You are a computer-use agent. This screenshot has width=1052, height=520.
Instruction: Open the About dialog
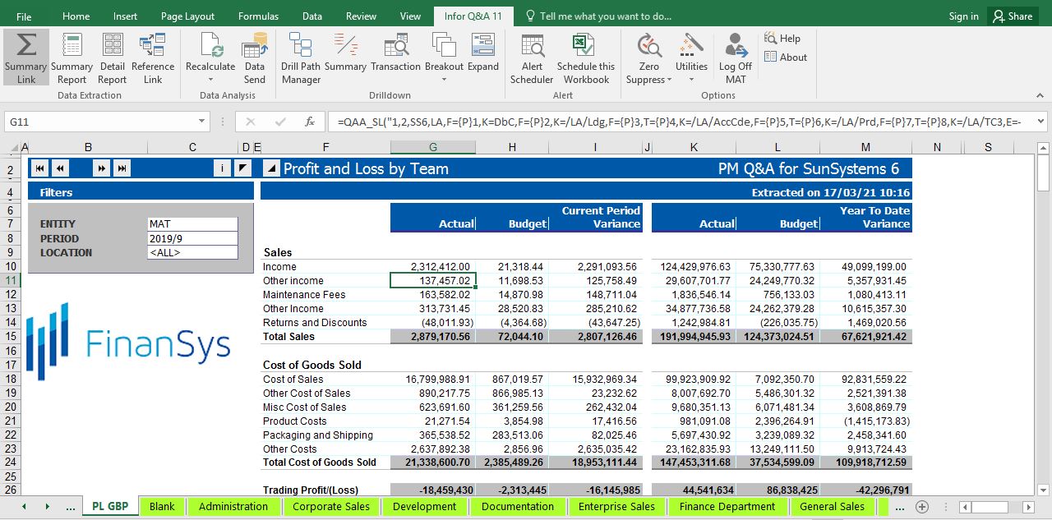pyautogui.click(x=785, y=58)
